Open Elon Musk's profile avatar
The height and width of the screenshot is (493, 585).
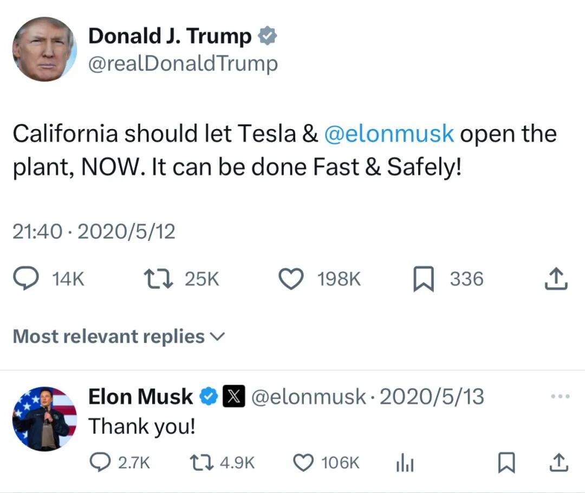point(44,419)
